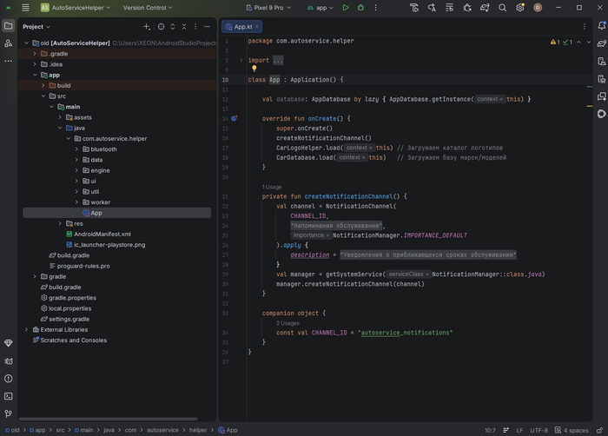Screen dimensions: 608x436
Task: Expand the bluetooth package folder
Action: tap(76, 149)
